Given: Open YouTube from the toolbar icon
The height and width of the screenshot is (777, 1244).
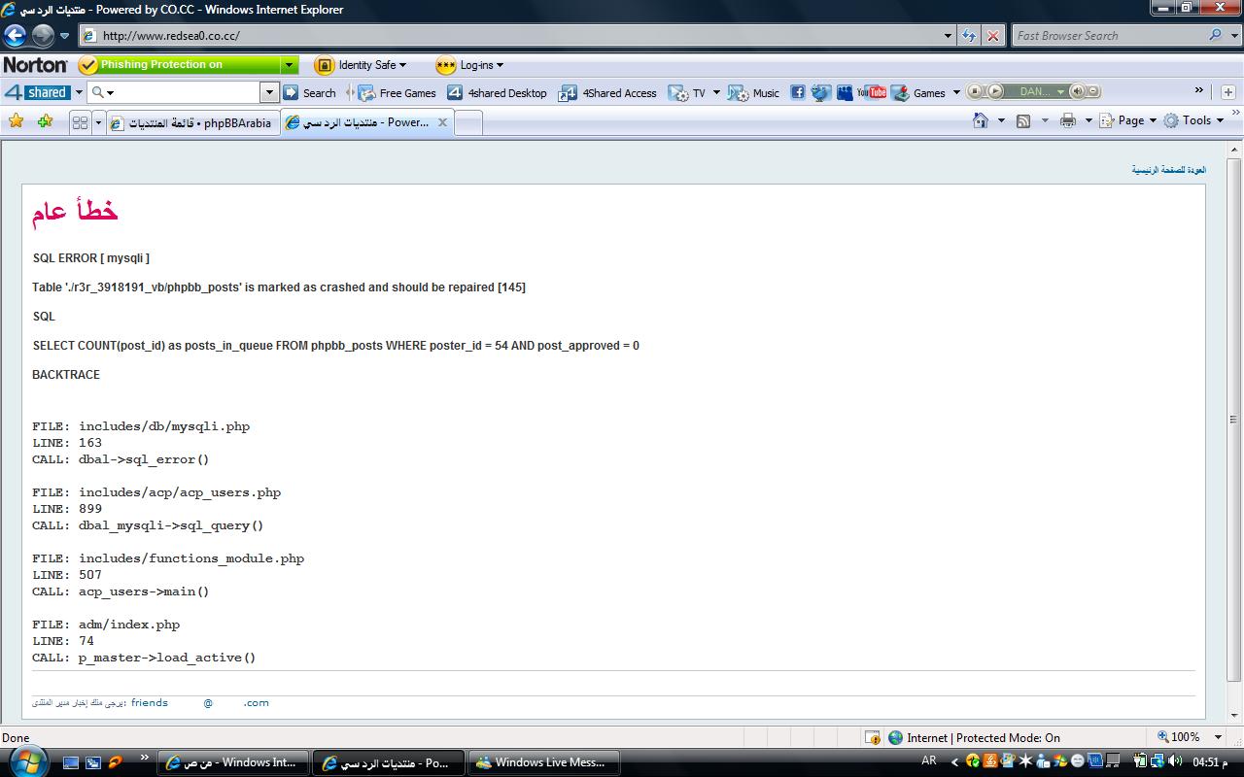Looking at the screenshot, I should (x=871, y=92).
